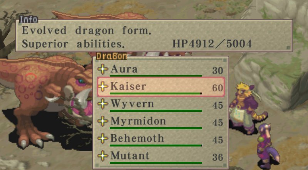The height and width of the screenshot is (170, 308).
Task: Click the green gauge under Behemoth
Action: tap(156, 145)
